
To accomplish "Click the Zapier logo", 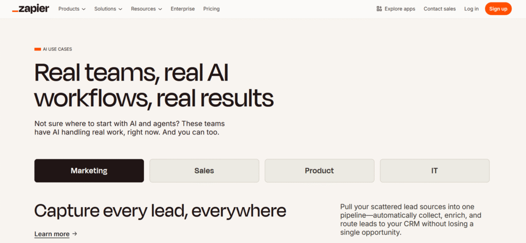I will [x=30, y=9].
